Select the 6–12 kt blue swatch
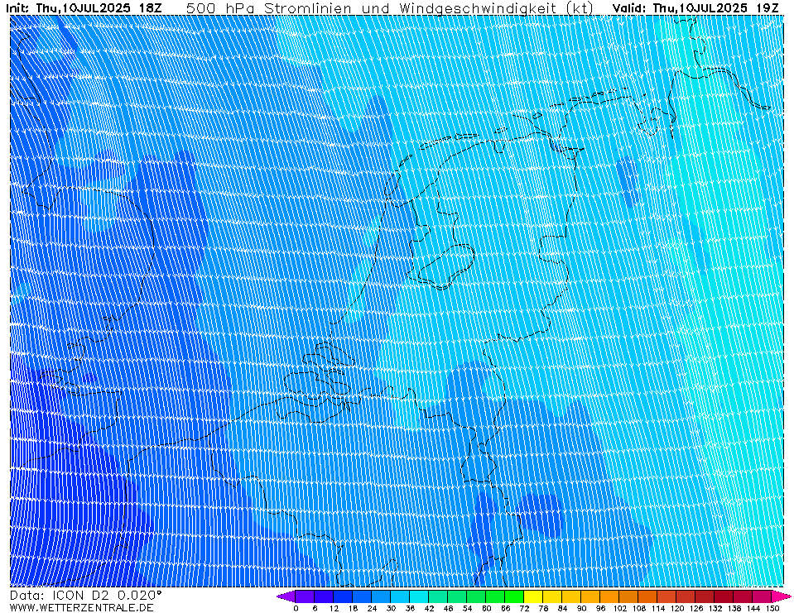The height and width of the screenshot is (613, 794). tap(324, 596)
